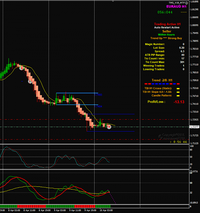Click the last red square in the Trend bar row
200x213 pixels.
tap(178, 84)
